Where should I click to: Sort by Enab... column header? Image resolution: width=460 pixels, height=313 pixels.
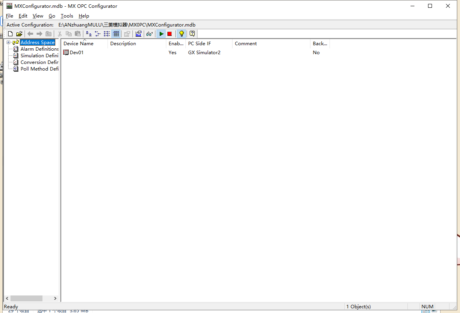[176, 43]
